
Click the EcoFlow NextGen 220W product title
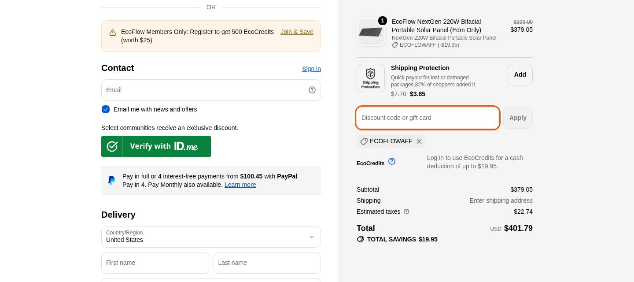(436, 26)
